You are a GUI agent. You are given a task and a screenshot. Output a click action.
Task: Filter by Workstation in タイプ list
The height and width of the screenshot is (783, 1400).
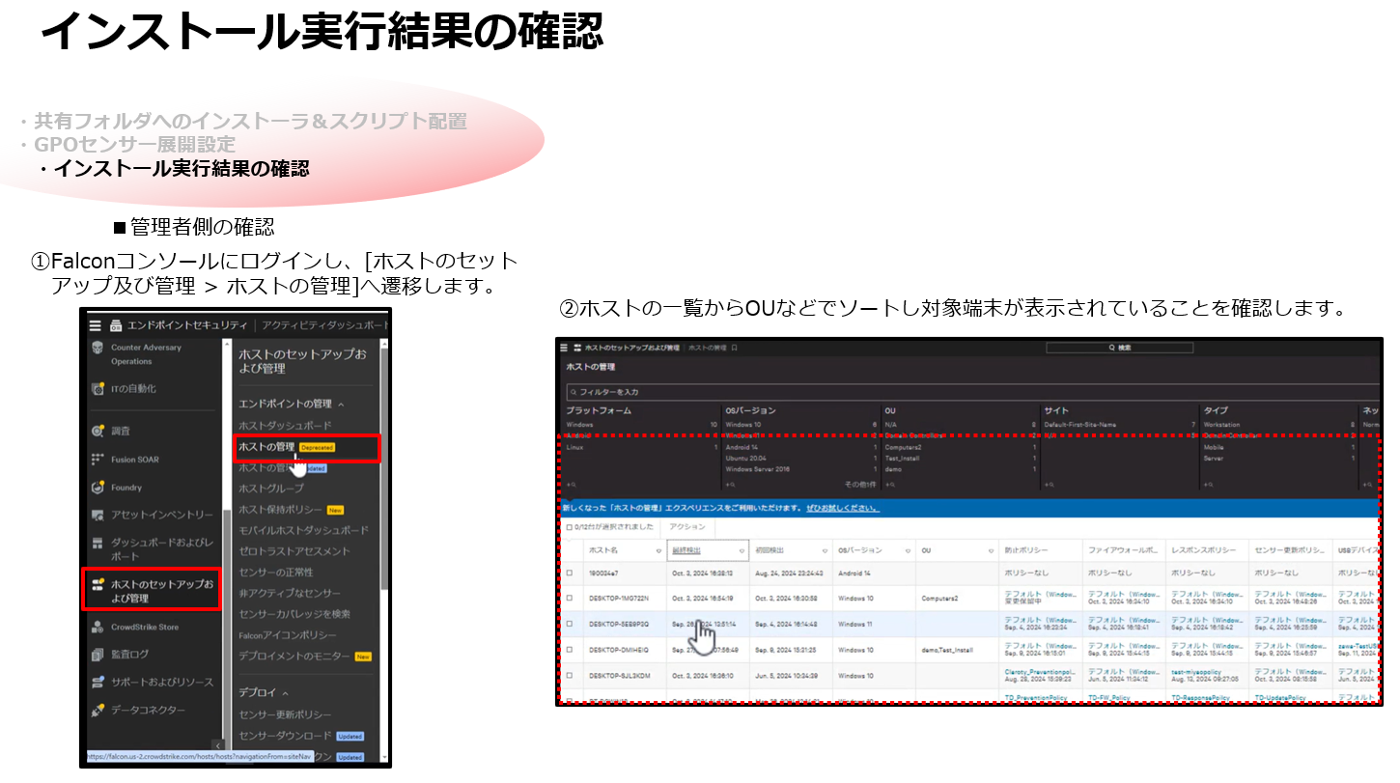click(1221, 425)
